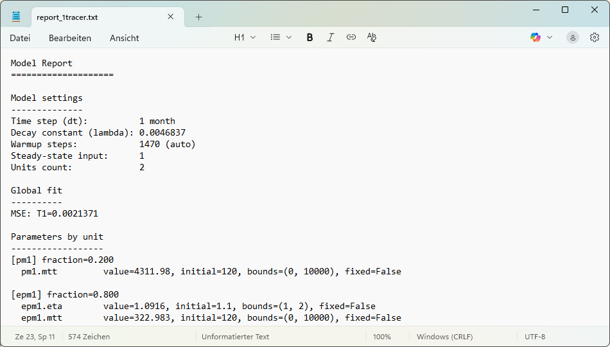Click the 'Model settings' line
This screenshot has width=610, height=347.
tap(47, 98)
